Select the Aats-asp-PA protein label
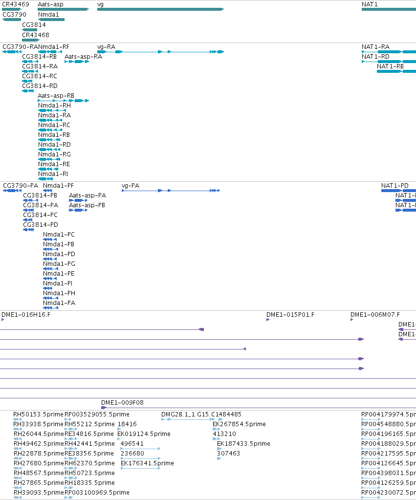 (x=88, y=196)
